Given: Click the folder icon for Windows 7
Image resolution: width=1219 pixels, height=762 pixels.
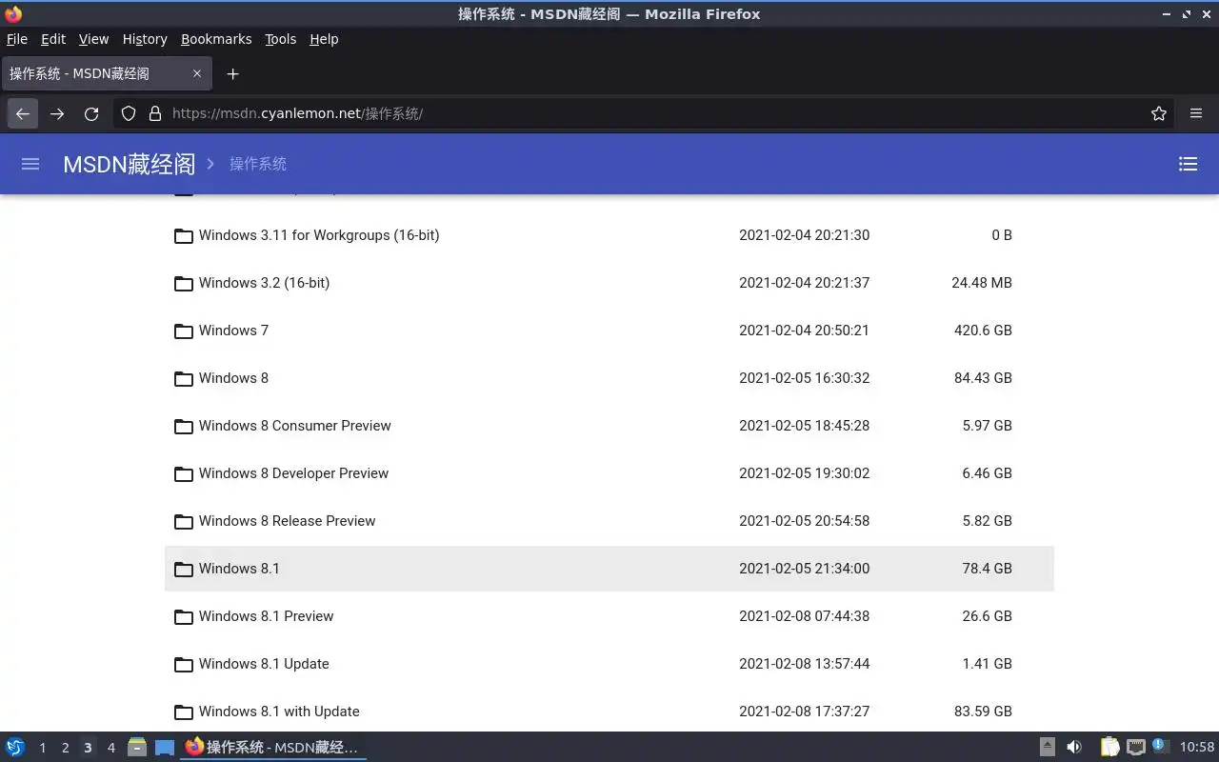Looking at the screenshot, I should click(x=184, y=331).
